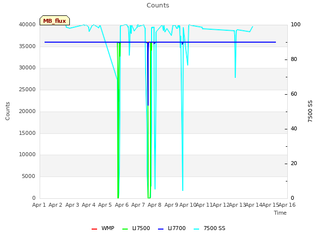
Task: Click the red WMP legend swatch
Action: (94, 229)
